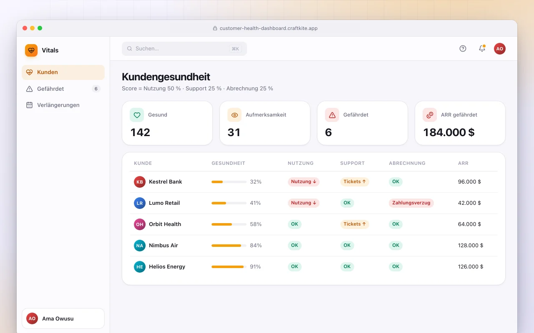Click Lumo Retail's Nutzung ↓ badge
Viewport: 534px width, 333px height.
[304, 203]
